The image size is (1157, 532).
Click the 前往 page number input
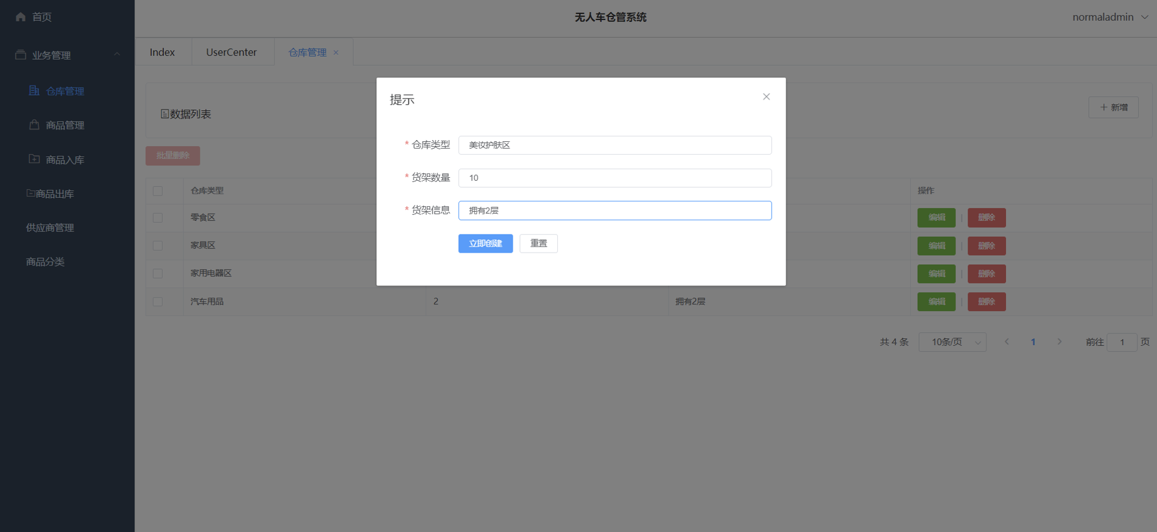point(1122,342)
